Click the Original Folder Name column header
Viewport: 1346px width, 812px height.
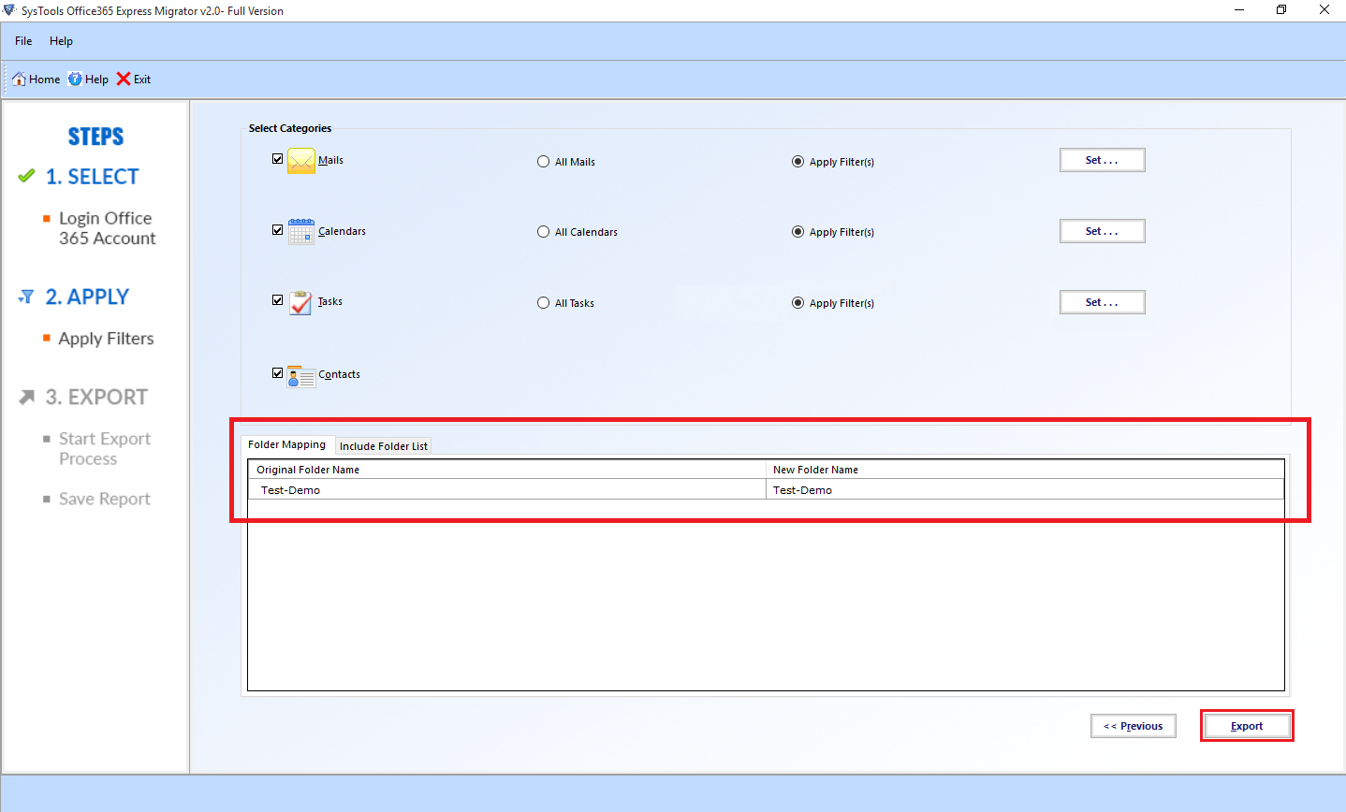click(506, 470)
